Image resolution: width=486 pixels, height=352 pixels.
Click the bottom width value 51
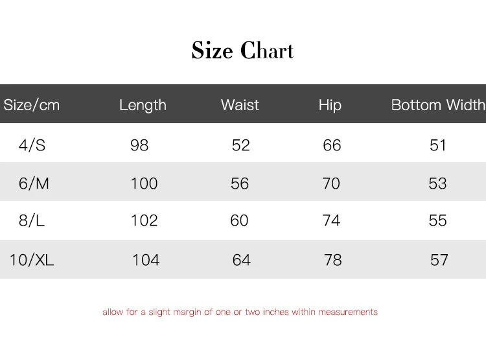[439, 145]
